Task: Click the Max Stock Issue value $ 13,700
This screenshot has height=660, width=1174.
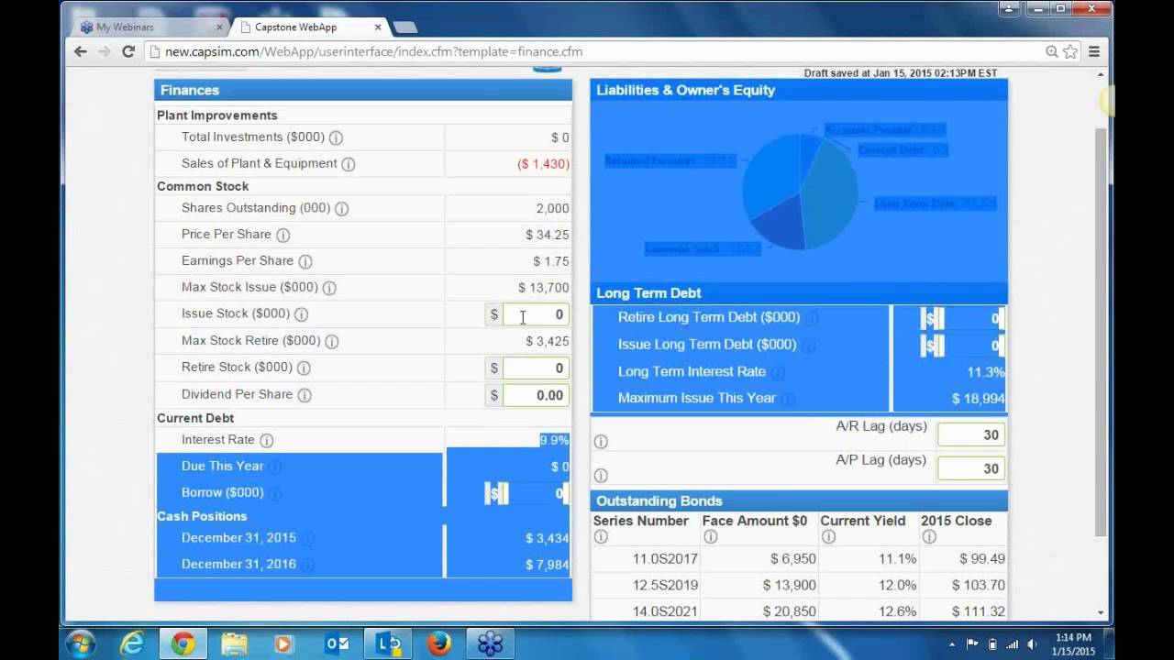Action: (x=543, y=288)
